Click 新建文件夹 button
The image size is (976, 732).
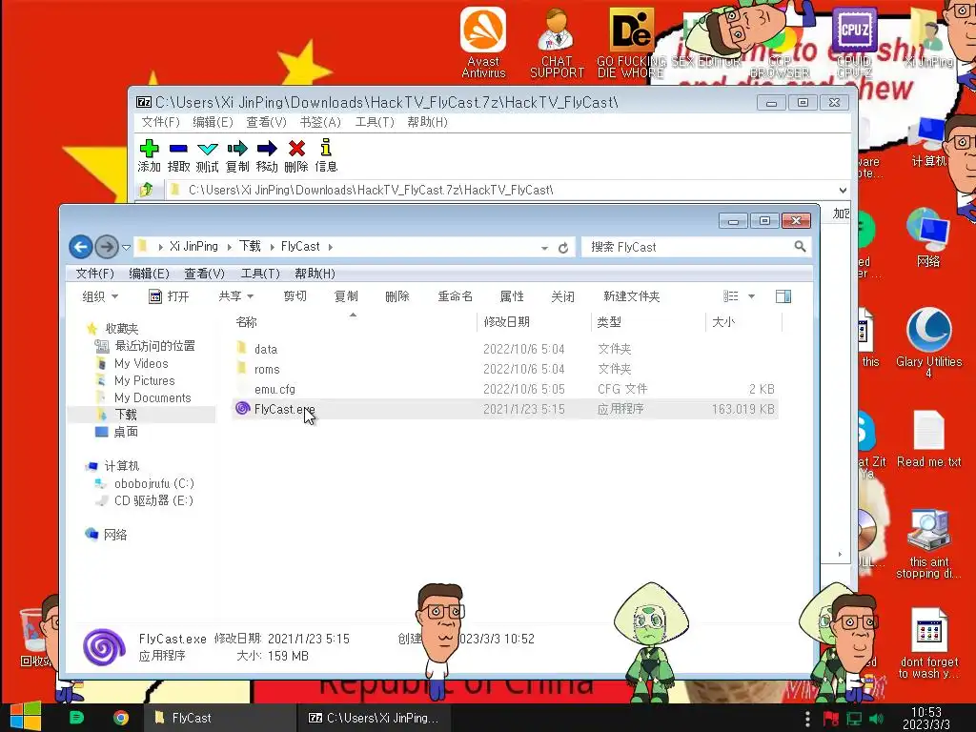[x=631, y=296]
